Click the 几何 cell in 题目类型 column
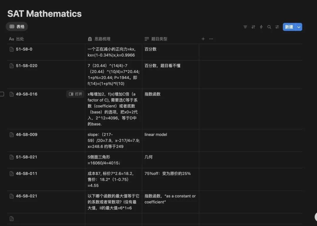The height and width of the screenshot is (226, 317). point(149,157)
